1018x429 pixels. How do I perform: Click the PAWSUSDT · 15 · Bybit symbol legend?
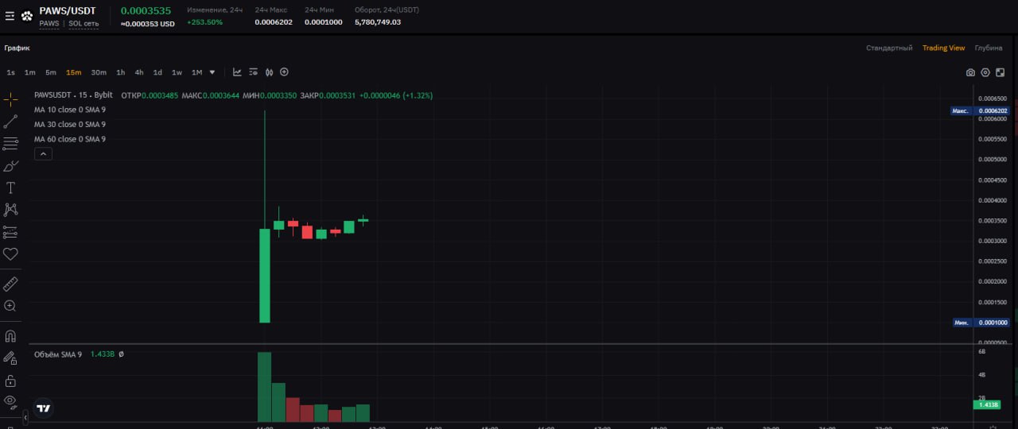(x=73, y=95)
